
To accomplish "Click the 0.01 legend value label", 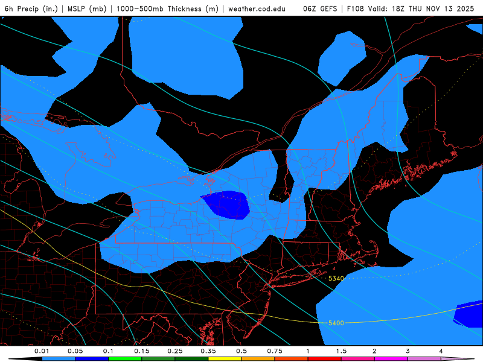I will tap(42, 351).
